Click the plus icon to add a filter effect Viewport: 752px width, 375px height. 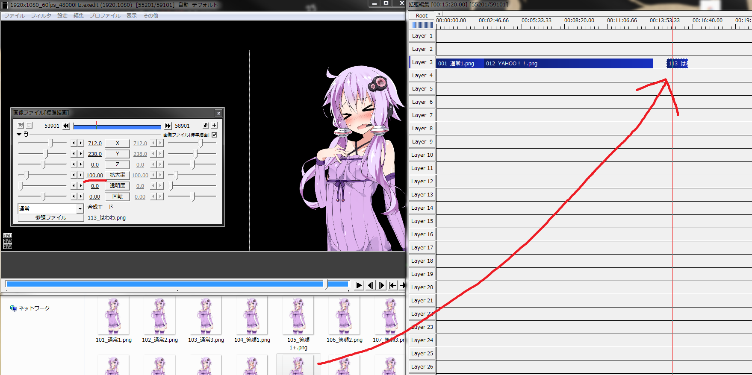pos(215,125)
